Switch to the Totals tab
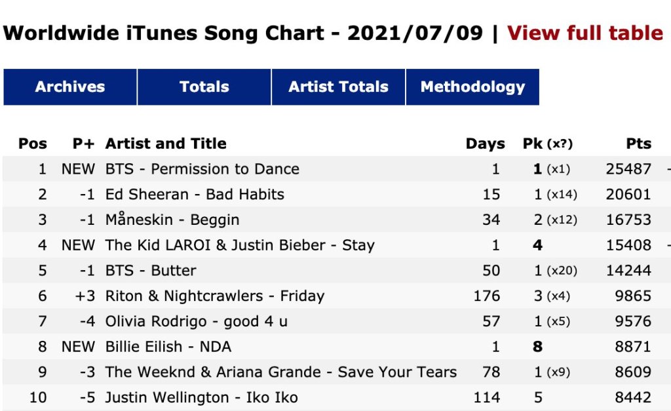This screenshot has width=671, height=411. pyautogui.click(x=204, y=87)
